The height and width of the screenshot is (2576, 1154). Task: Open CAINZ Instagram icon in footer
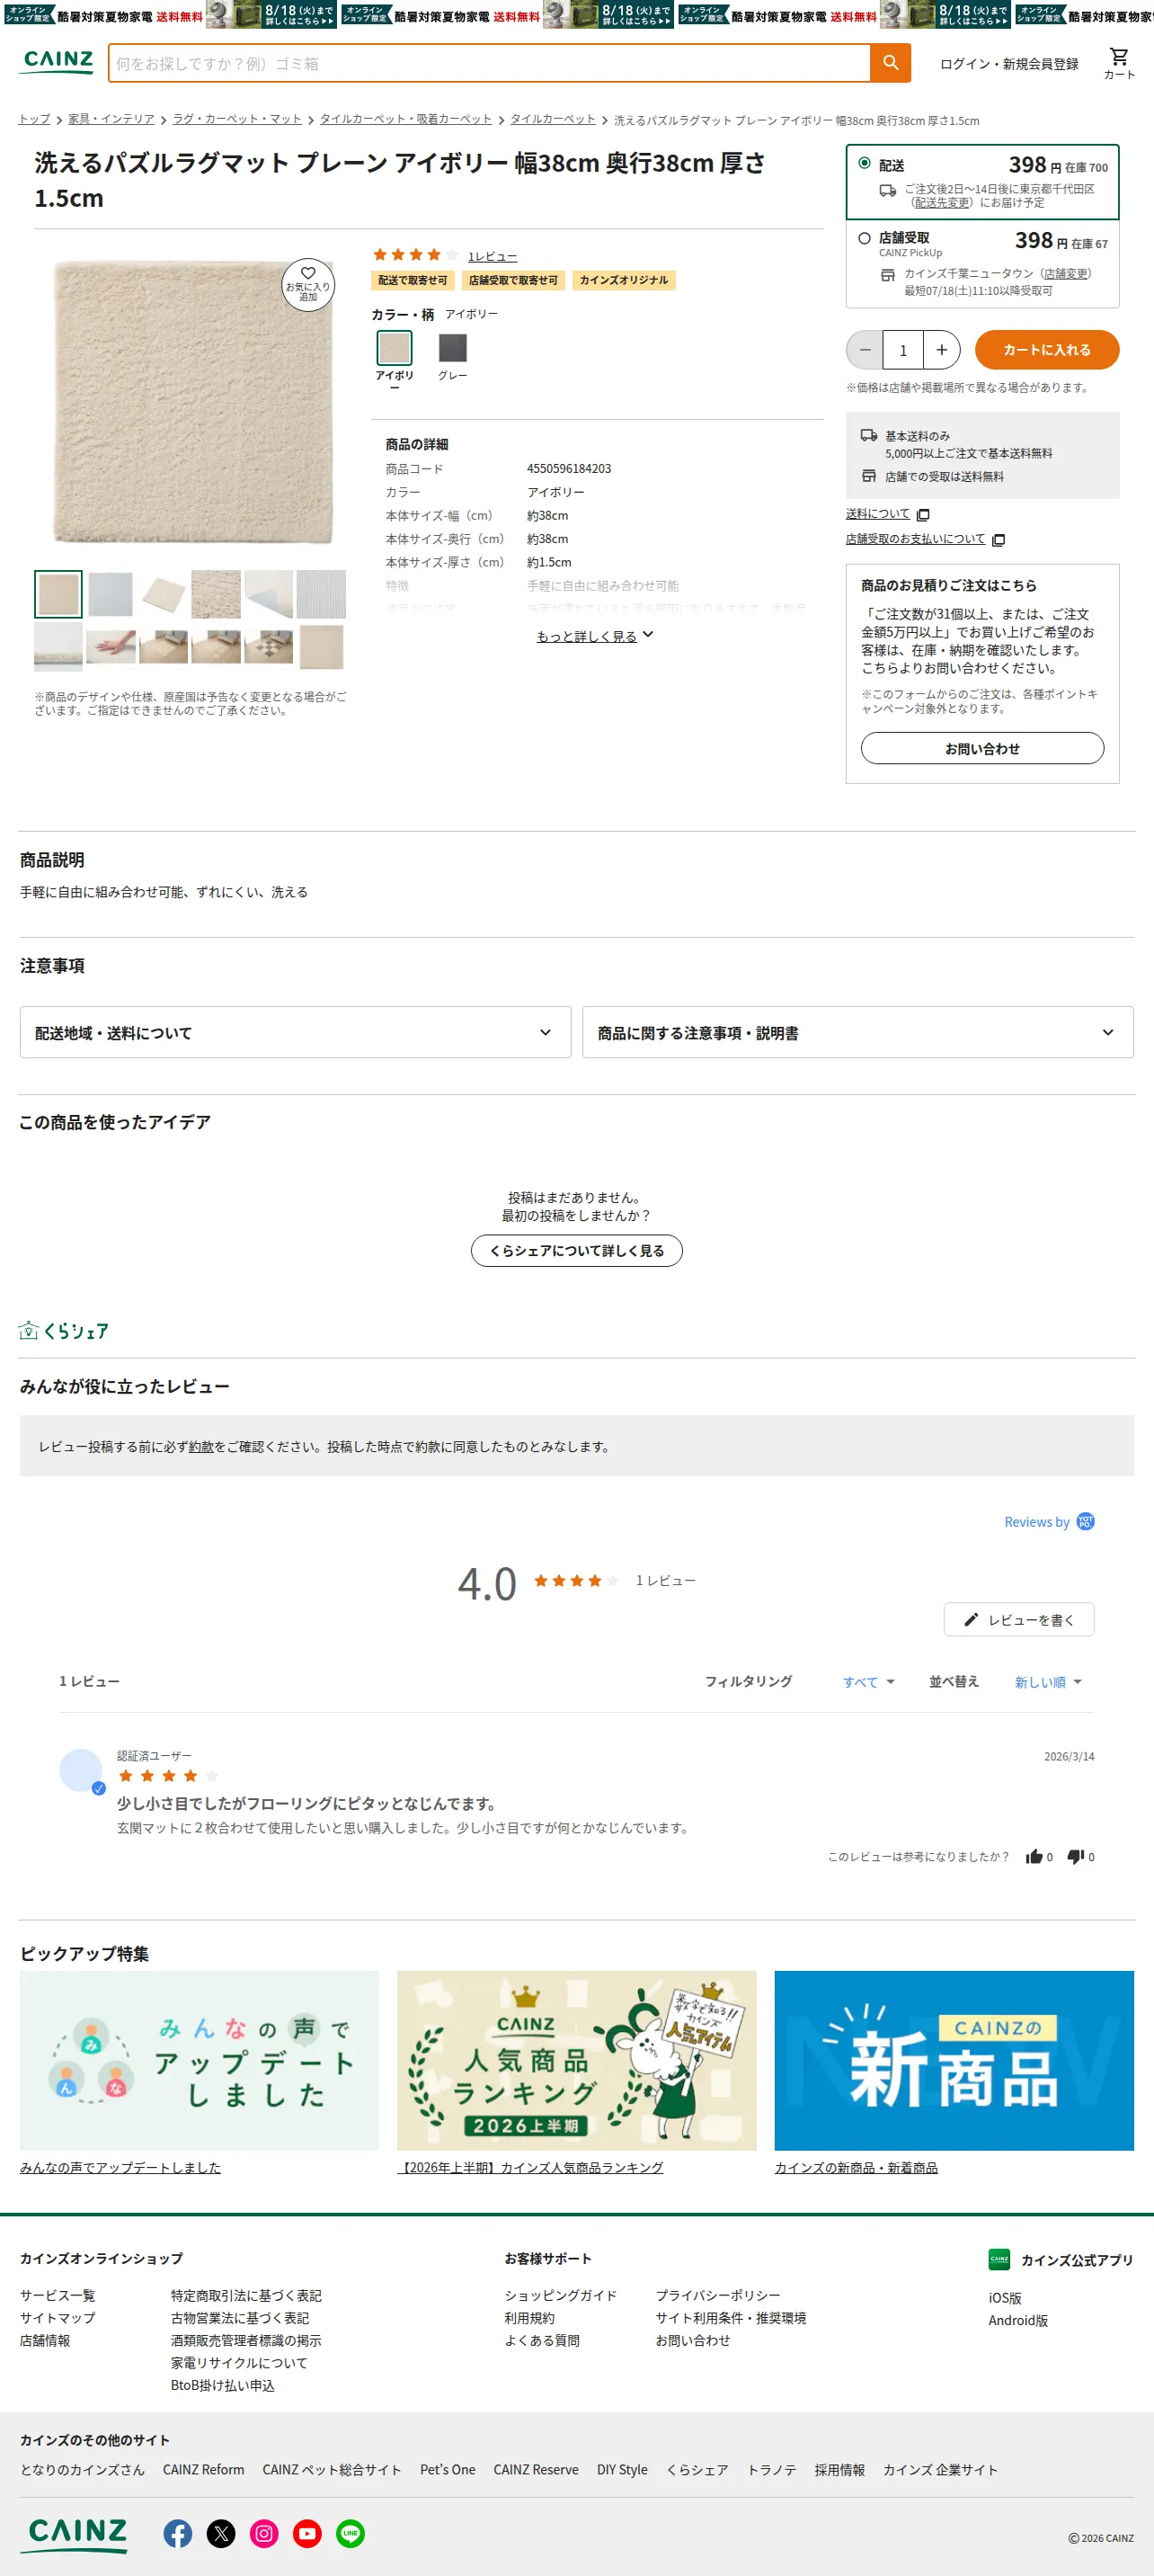[x=264, y=2532]
